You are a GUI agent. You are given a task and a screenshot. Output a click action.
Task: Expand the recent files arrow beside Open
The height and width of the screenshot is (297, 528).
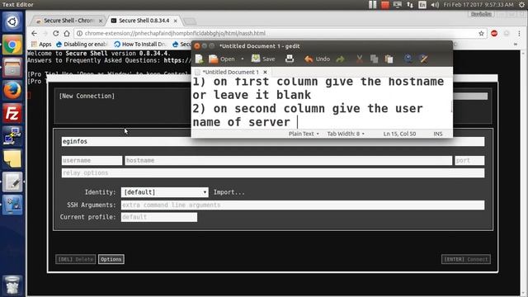point(242,59)
